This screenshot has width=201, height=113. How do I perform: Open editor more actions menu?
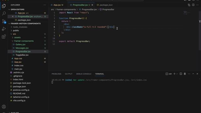[x=197, y=5]
